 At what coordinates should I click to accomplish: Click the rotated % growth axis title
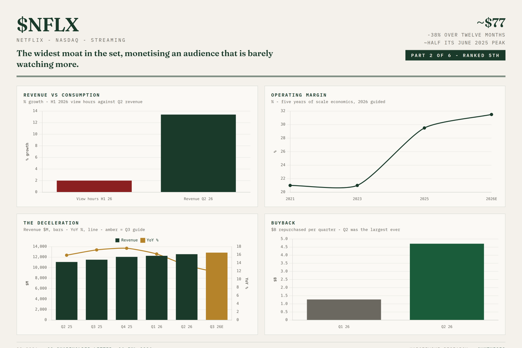pos(27,151)
